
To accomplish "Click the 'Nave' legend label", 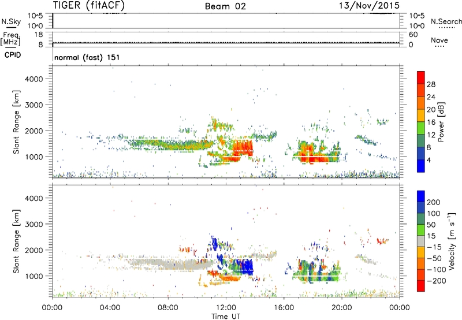I will click(439, 40).
